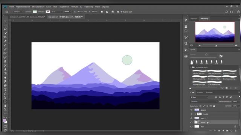The width and height of the screenshot is (241, 135).
Task: Select the Gradient tool
Action: [x=5, y=73]
